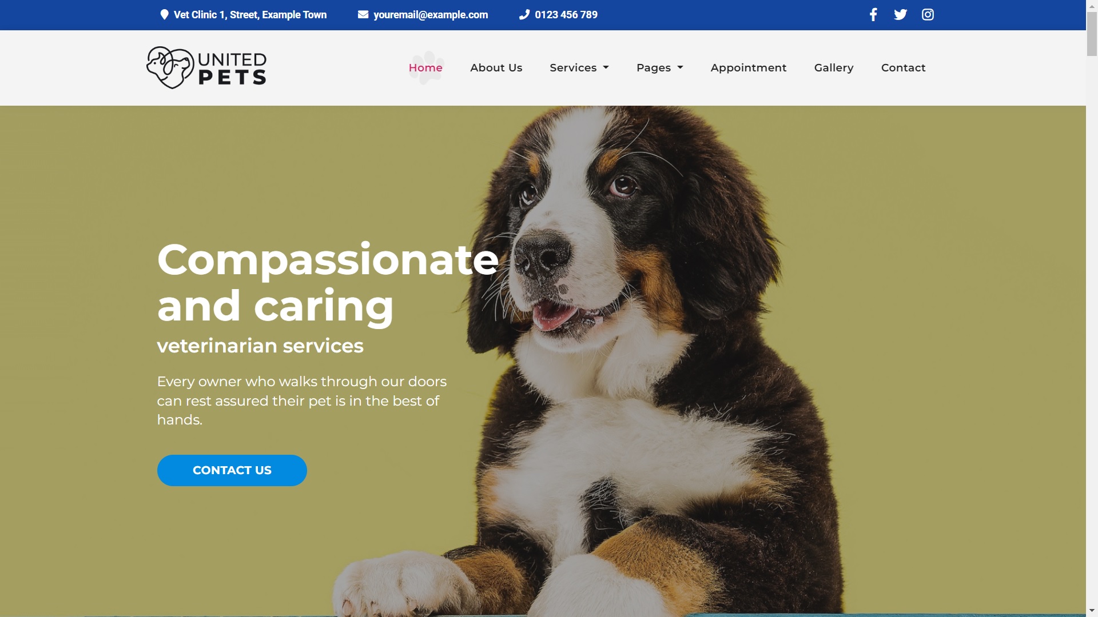Expand the Pages dropdown menu
Image resolution: width=1098 pixels, height=617 pixels.
pyautogui.click(x=660, y=68)
